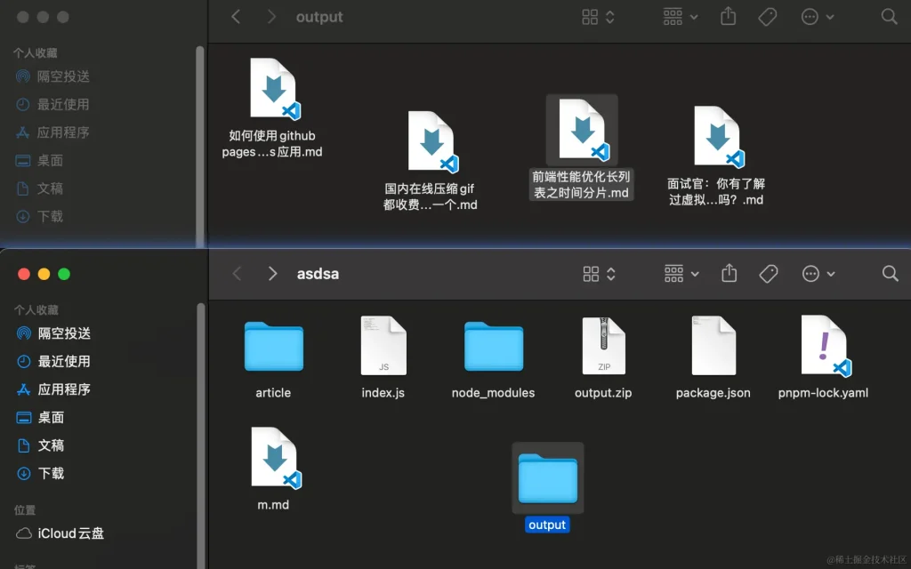The height and width of the screenshot is (569, 911).
Task: Click the search magnifier in the asdsa window
Action: 890,273
